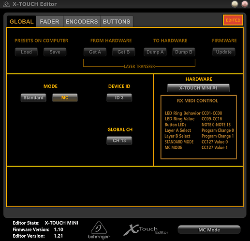Click the value 'NOTE 0-NOTE 15'
The image size is (250, 241).
coord(216,125)
